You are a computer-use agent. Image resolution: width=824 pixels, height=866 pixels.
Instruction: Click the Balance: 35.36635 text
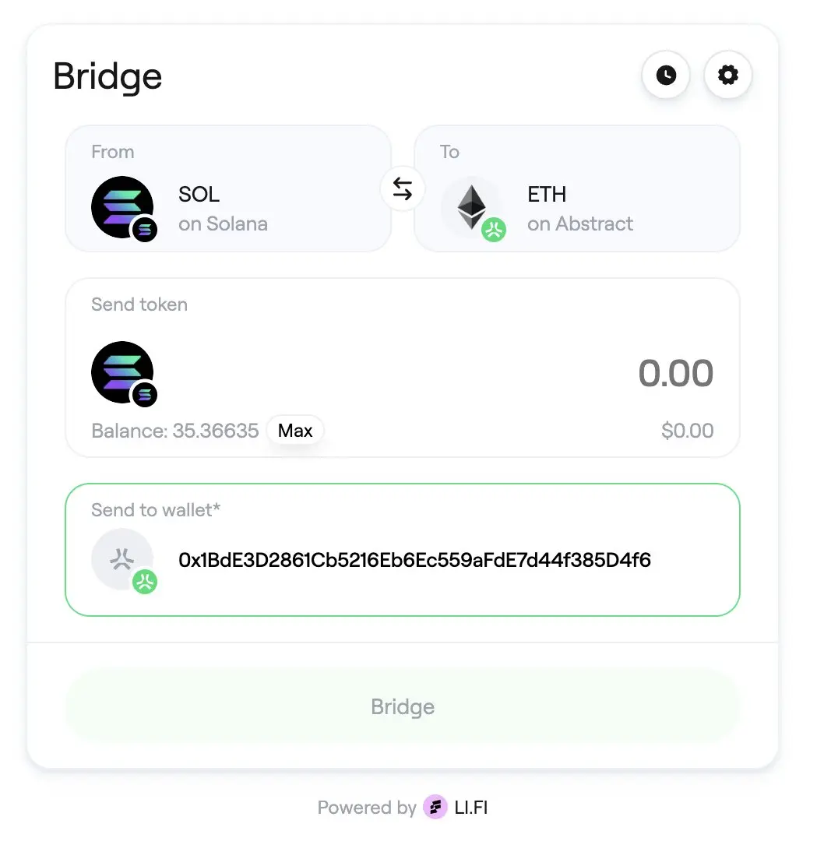[175, 430]
